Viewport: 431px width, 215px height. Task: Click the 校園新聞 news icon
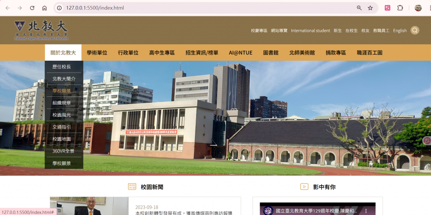coord(132,187)
